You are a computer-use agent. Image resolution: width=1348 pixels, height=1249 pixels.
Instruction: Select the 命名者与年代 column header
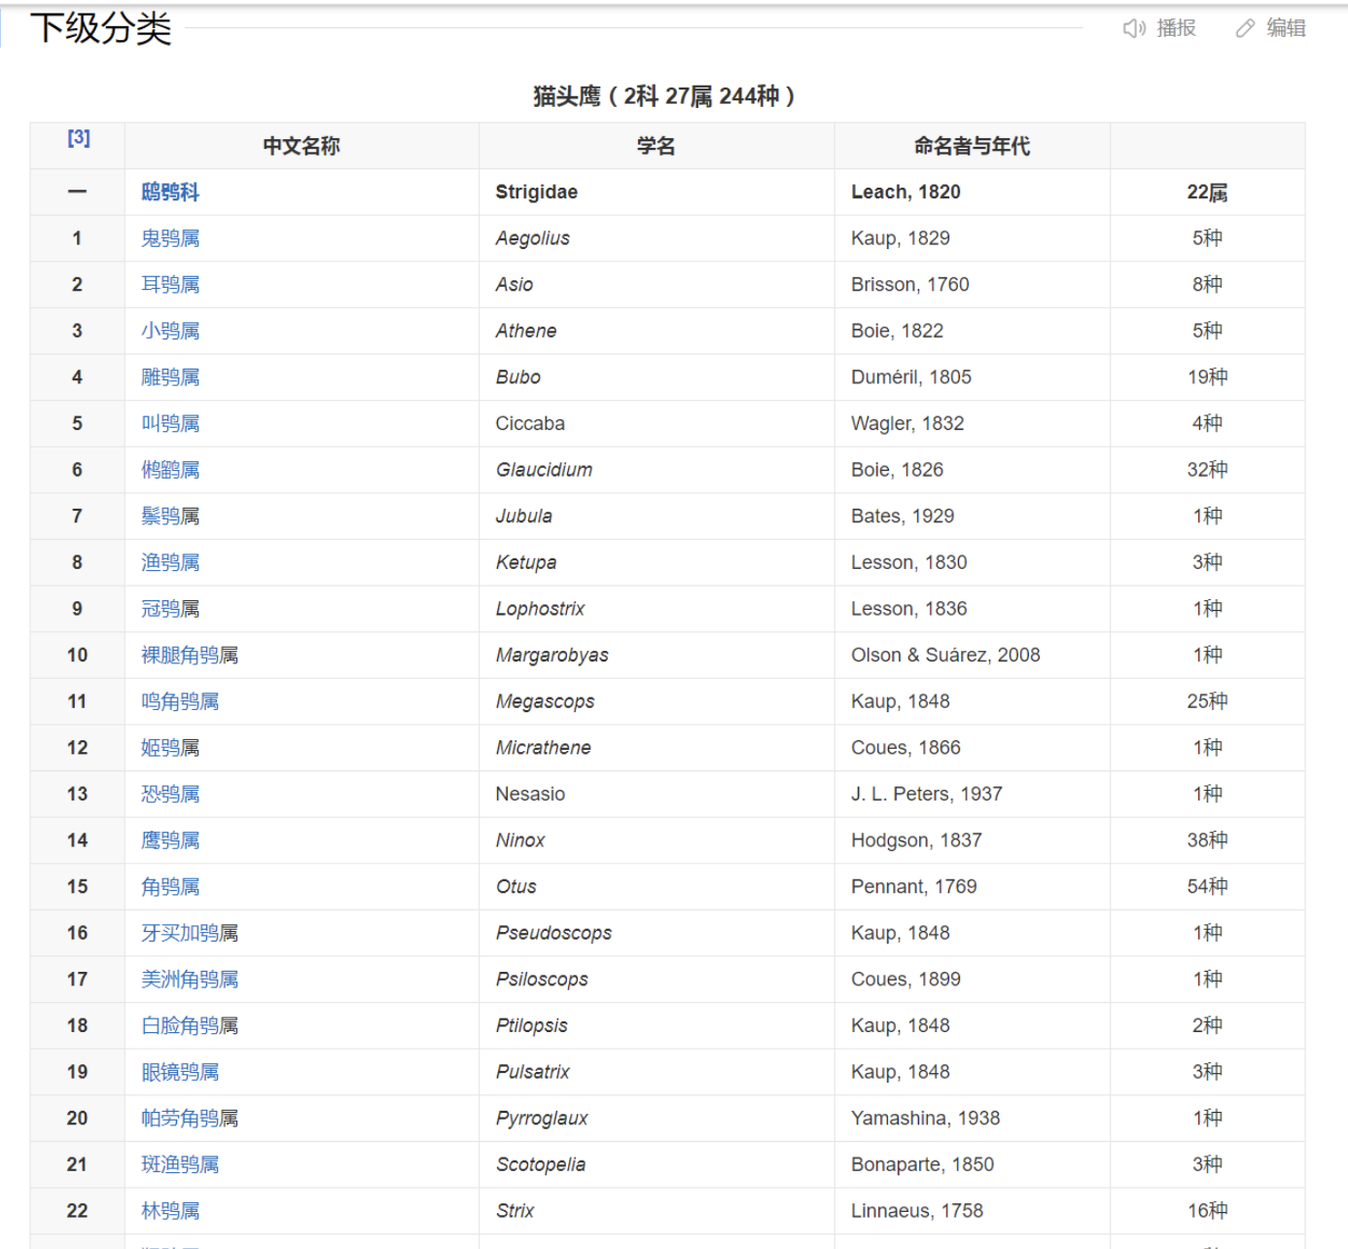coord(972,146)
